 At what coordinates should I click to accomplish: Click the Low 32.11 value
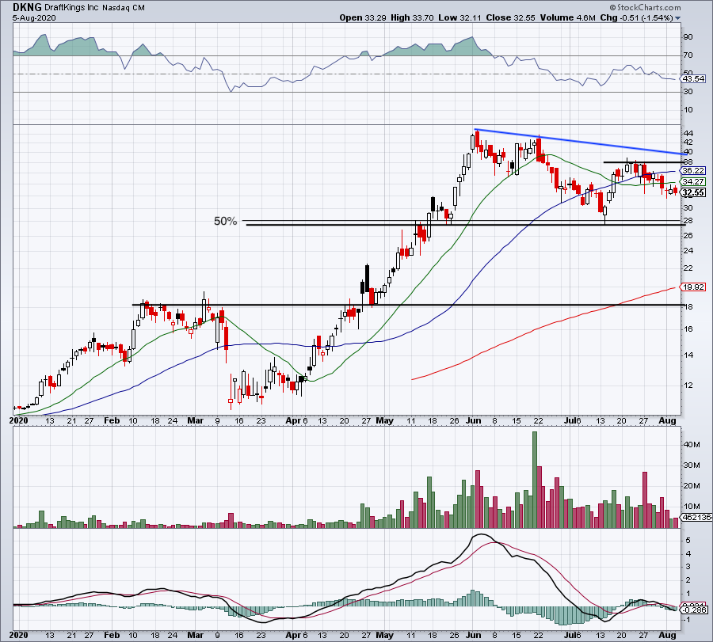click(x=459, y=17)
